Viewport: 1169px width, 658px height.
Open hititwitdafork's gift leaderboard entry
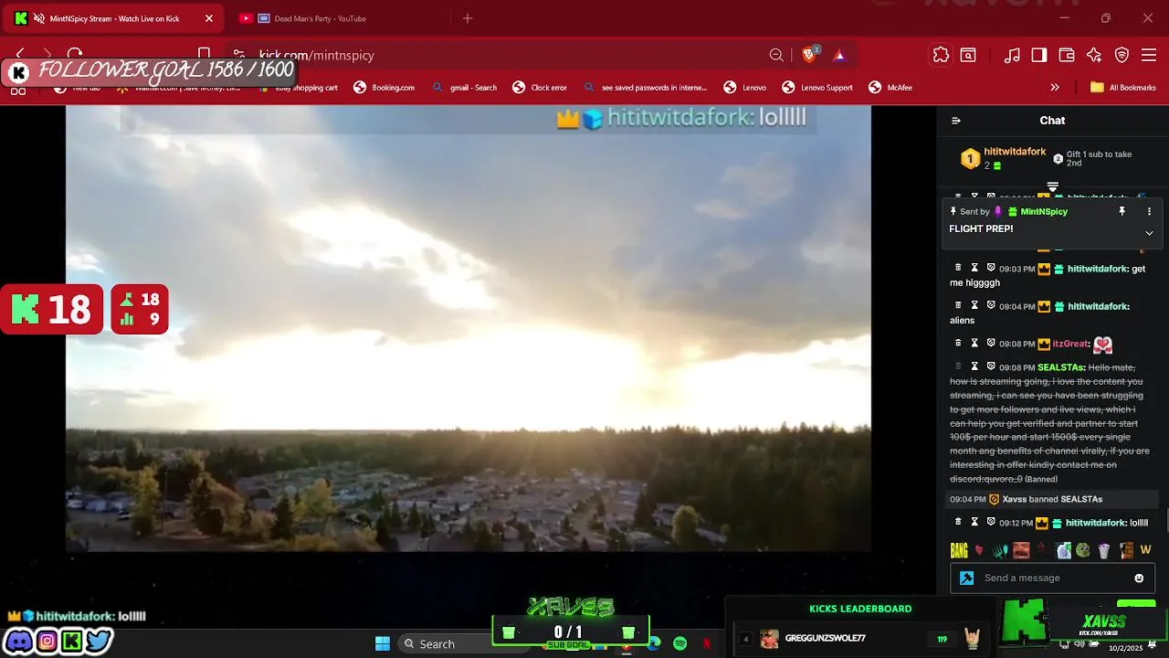(x=1003, y=158)
